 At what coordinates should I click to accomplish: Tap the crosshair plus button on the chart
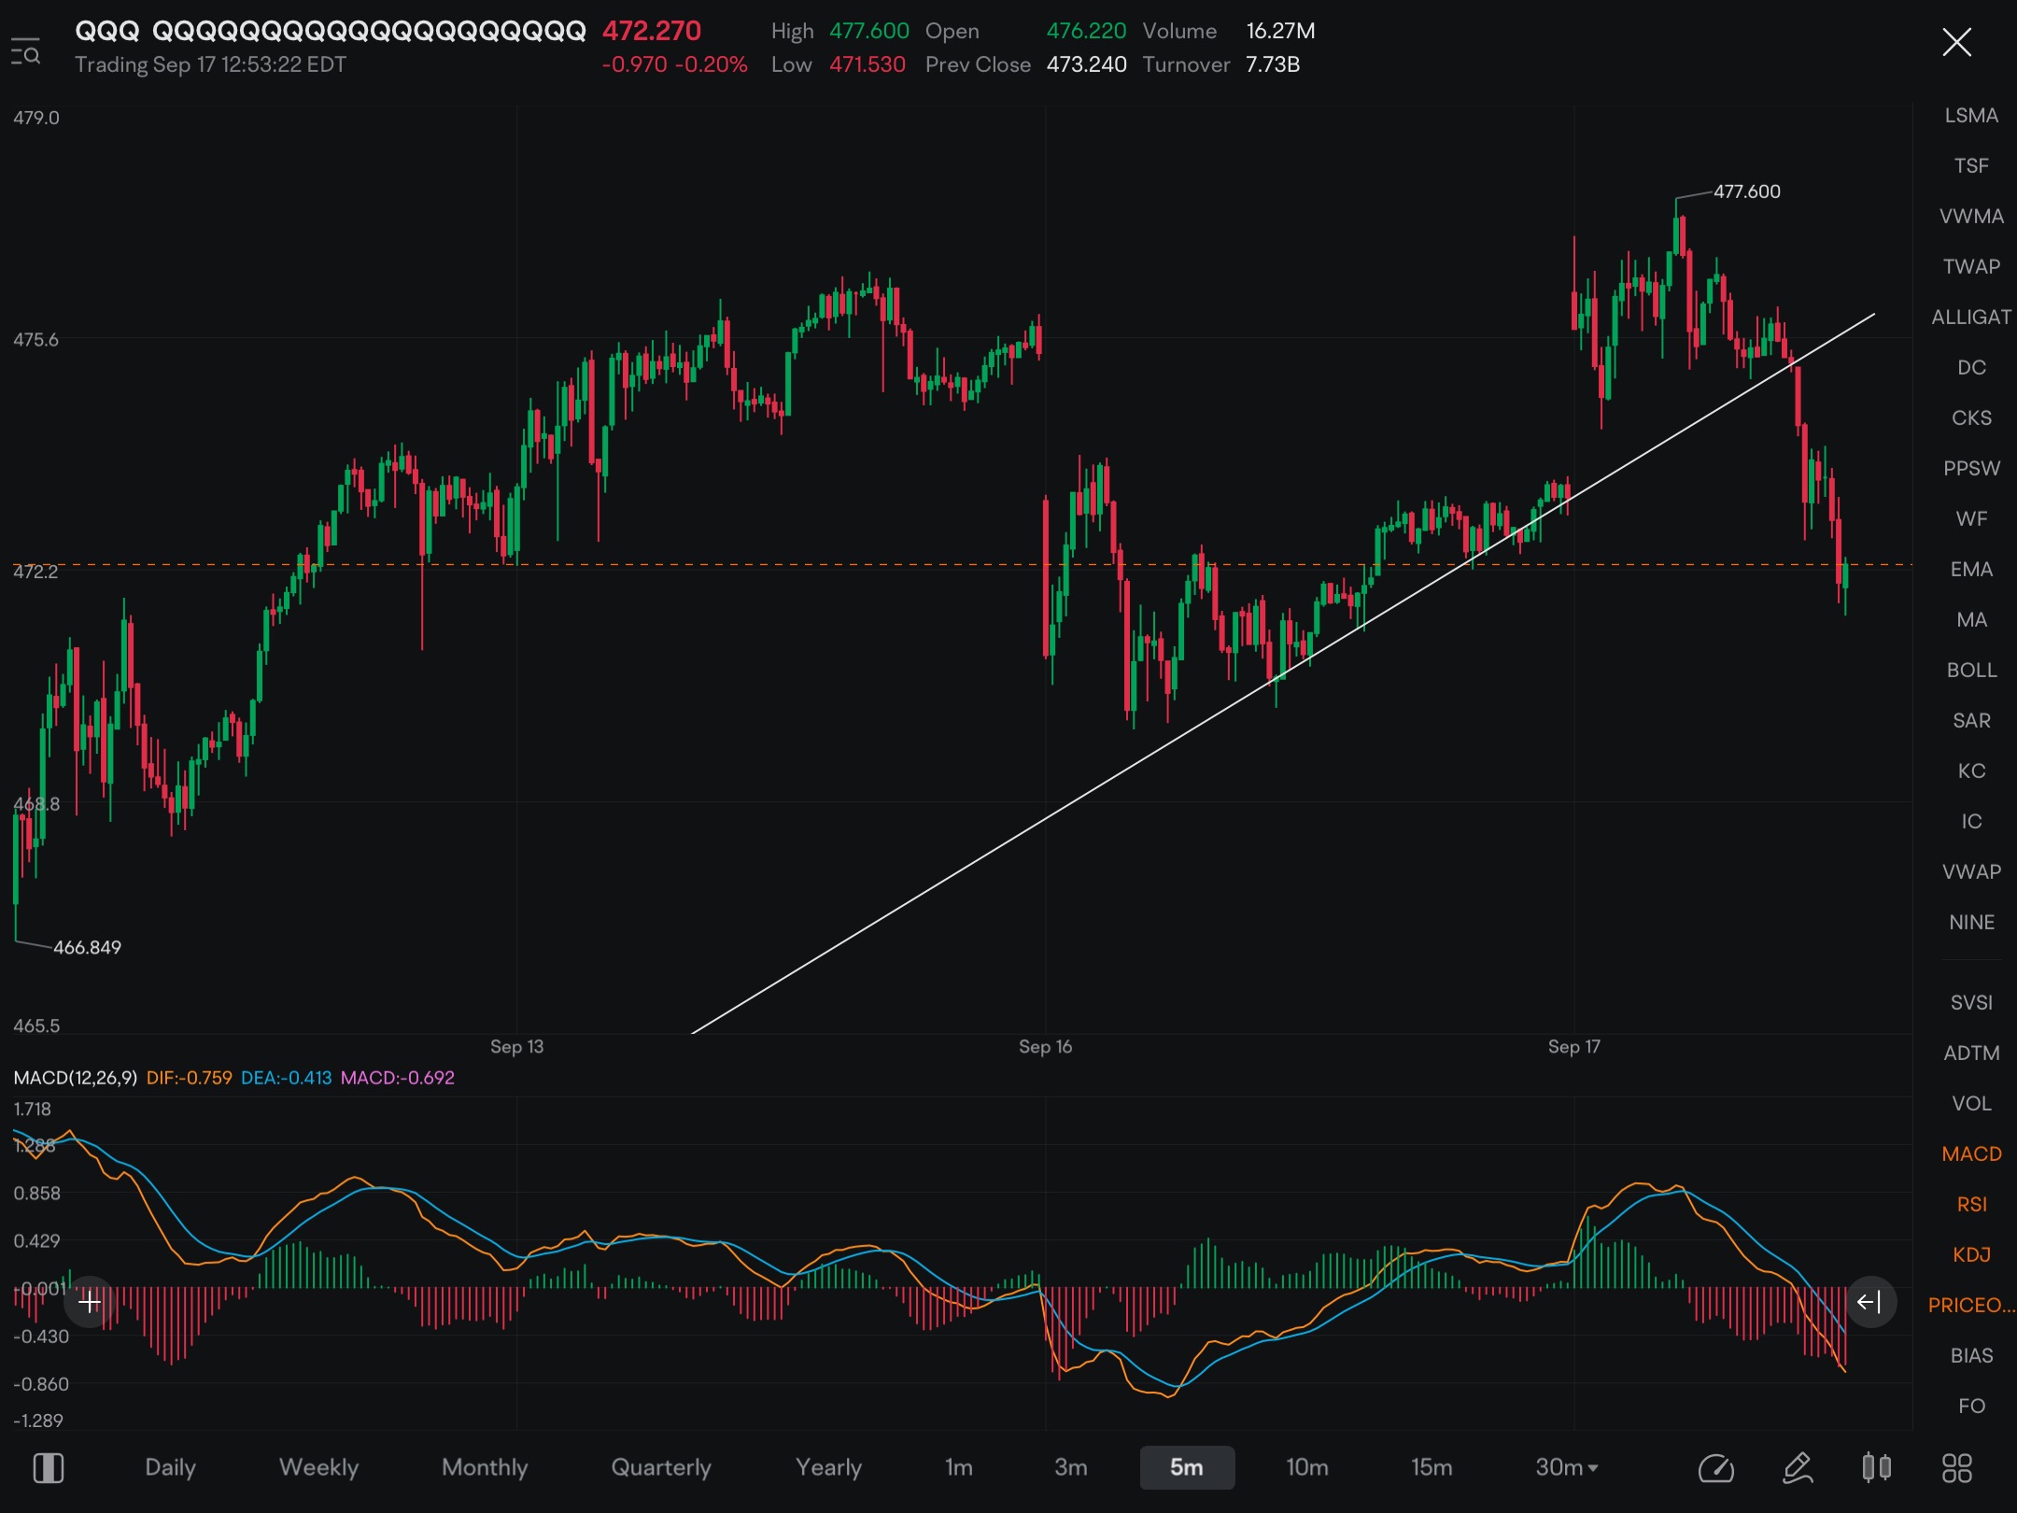[x=90, y=1302]
